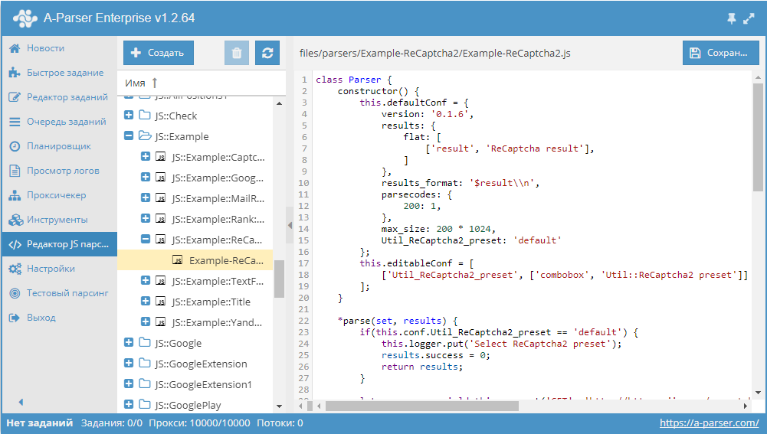Collapse the JS::Example folder

coord(129,136)
